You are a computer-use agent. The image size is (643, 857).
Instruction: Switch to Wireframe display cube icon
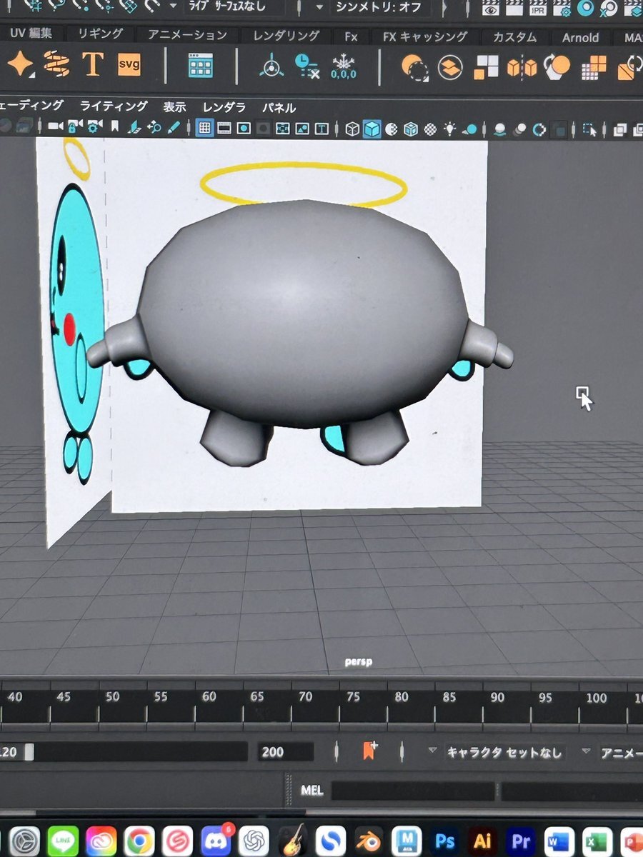pyautogui.click(x=352, y=129)
